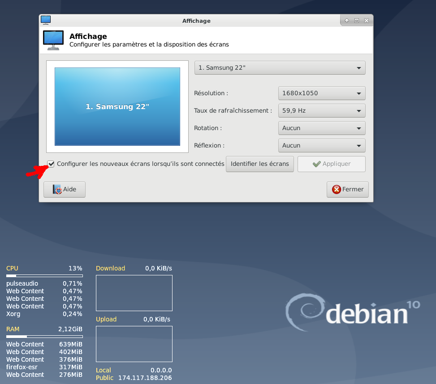Click the large monitor icon beside Affichage heading
Image resolution: width=436 pixels, height=384 pixels.
point(53,40)
